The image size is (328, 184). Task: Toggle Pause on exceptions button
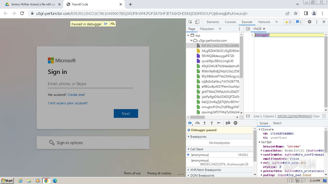(235, 123)
